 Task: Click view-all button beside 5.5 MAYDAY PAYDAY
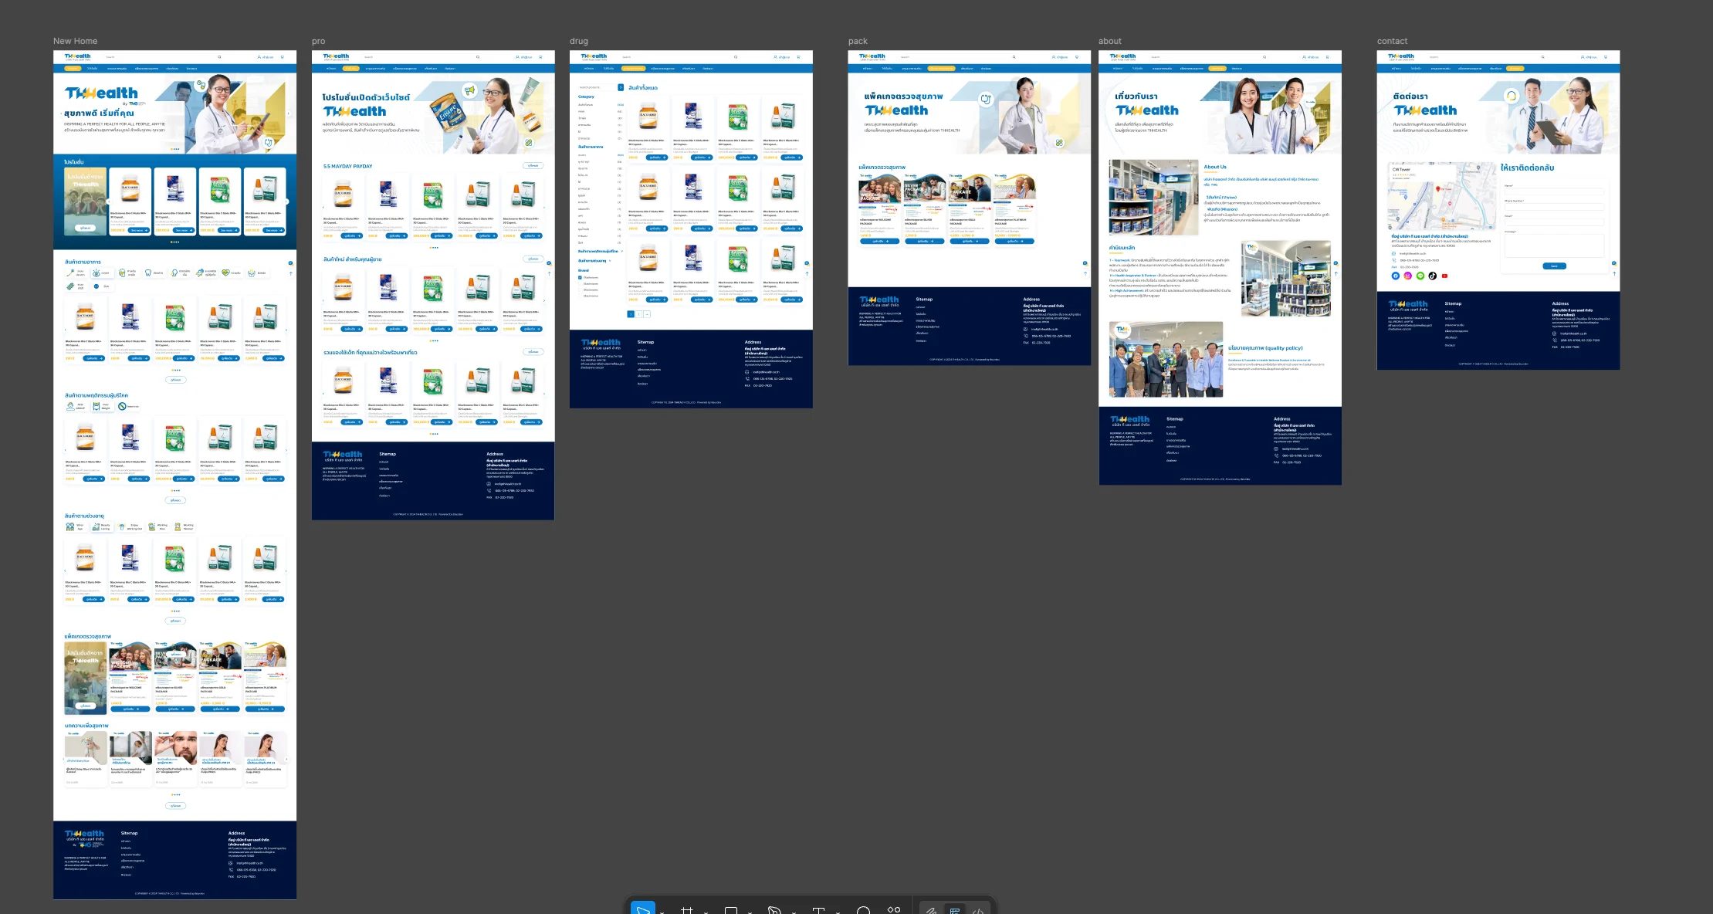533,166
